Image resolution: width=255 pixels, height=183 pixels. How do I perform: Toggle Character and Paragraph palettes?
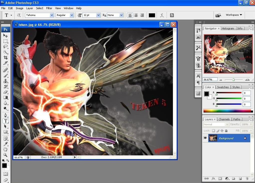pos(172,15)
